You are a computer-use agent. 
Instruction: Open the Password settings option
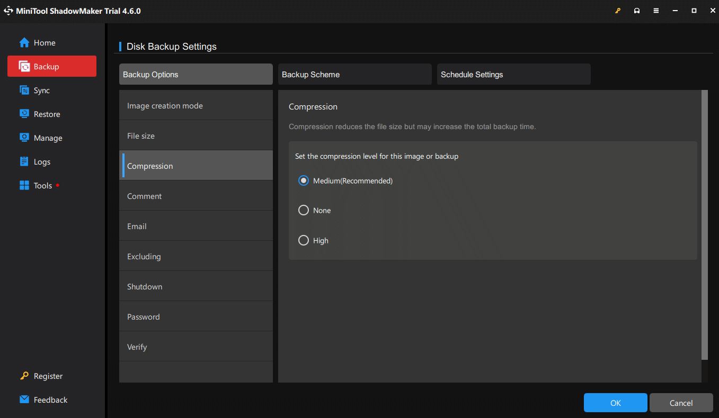pyautogui.click(x=196, y=316)
